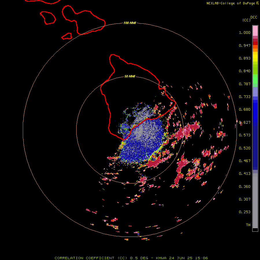Click the [CC] units label
This screenshot has height=260, width=260.
point(247,20)
